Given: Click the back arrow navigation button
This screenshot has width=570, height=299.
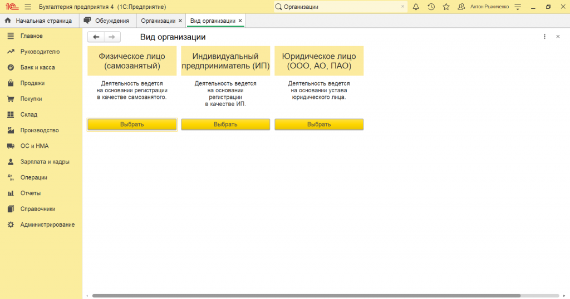Looking at the screenshot, I should pyautogui.click(x=96, y=37).
